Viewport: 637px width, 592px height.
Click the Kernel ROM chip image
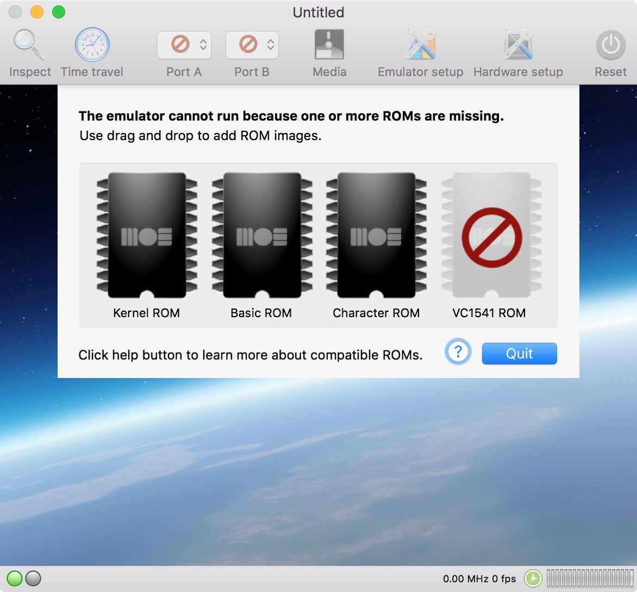(x=147, y=235)
